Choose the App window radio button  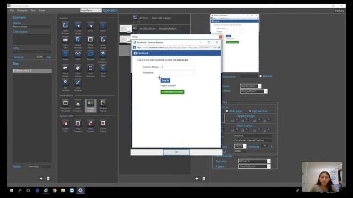pos(250,111)
